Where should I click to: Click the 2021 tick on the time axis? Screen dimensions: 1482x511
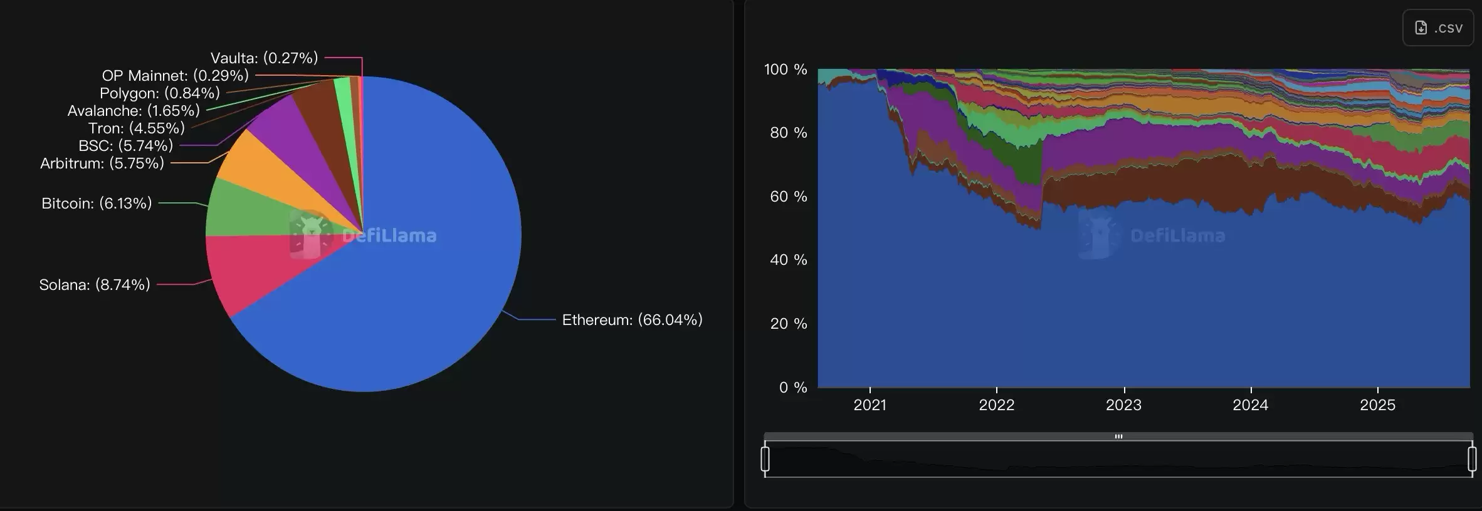[870, 405]
